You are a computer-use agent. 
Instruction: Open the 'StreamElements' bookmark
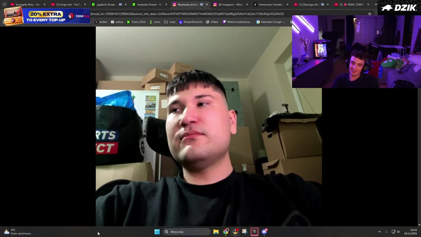[x=191, y=22]
